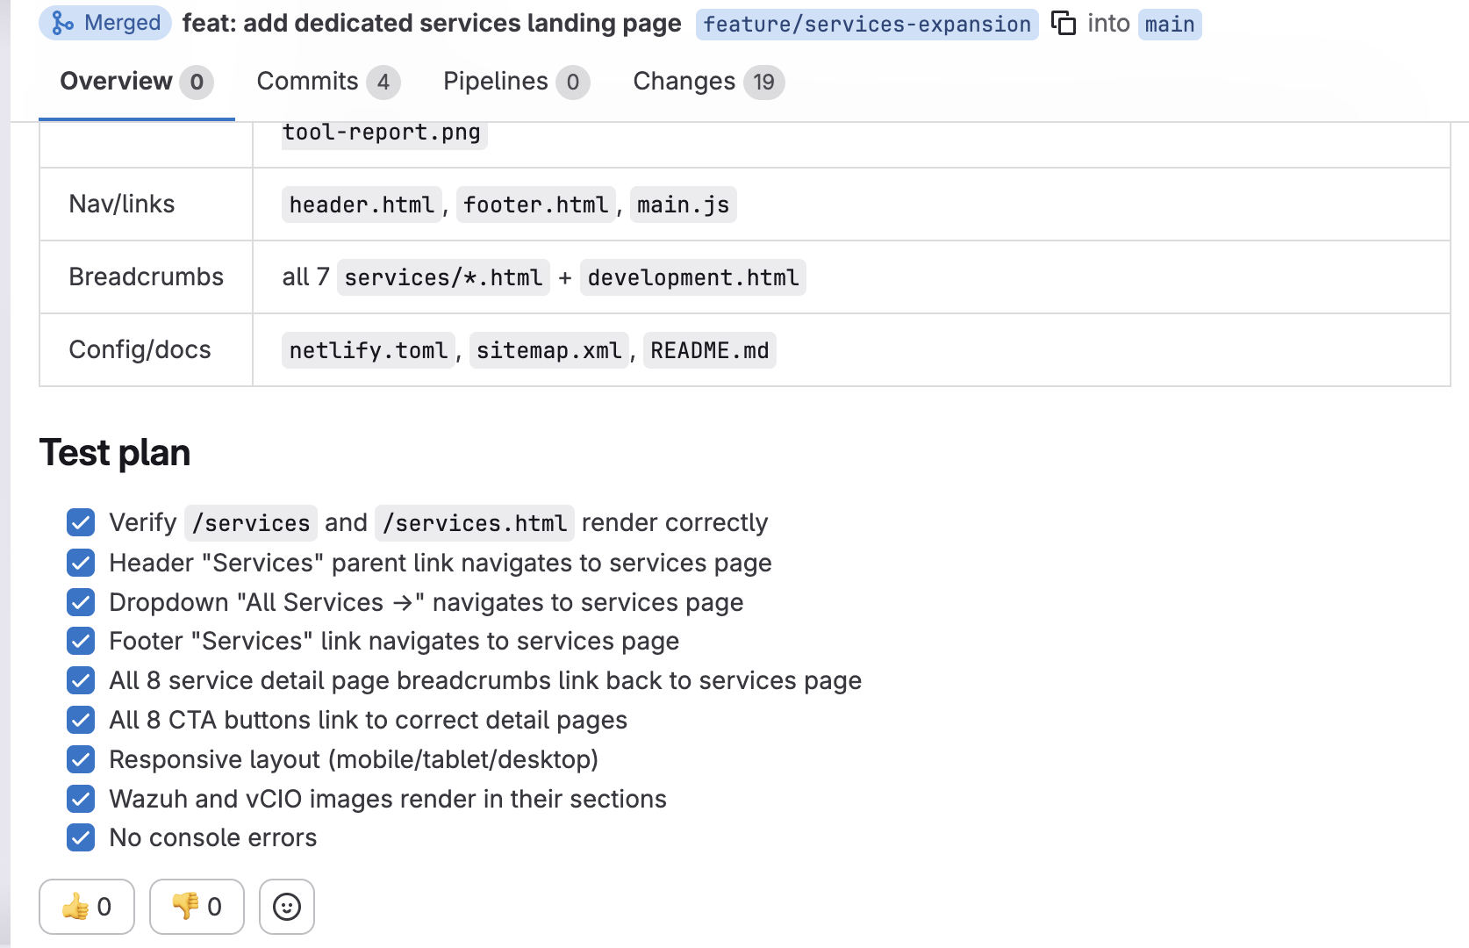The width and height of the screenshot is (1469, 948).
Task: Uncheck the "No console errors" item
Action: coord(80,837)
